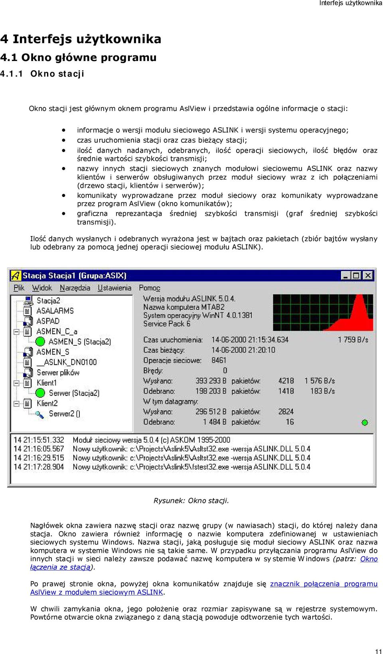Select the __ASLNK_DN0100 tree entry

tap(67, 362)
